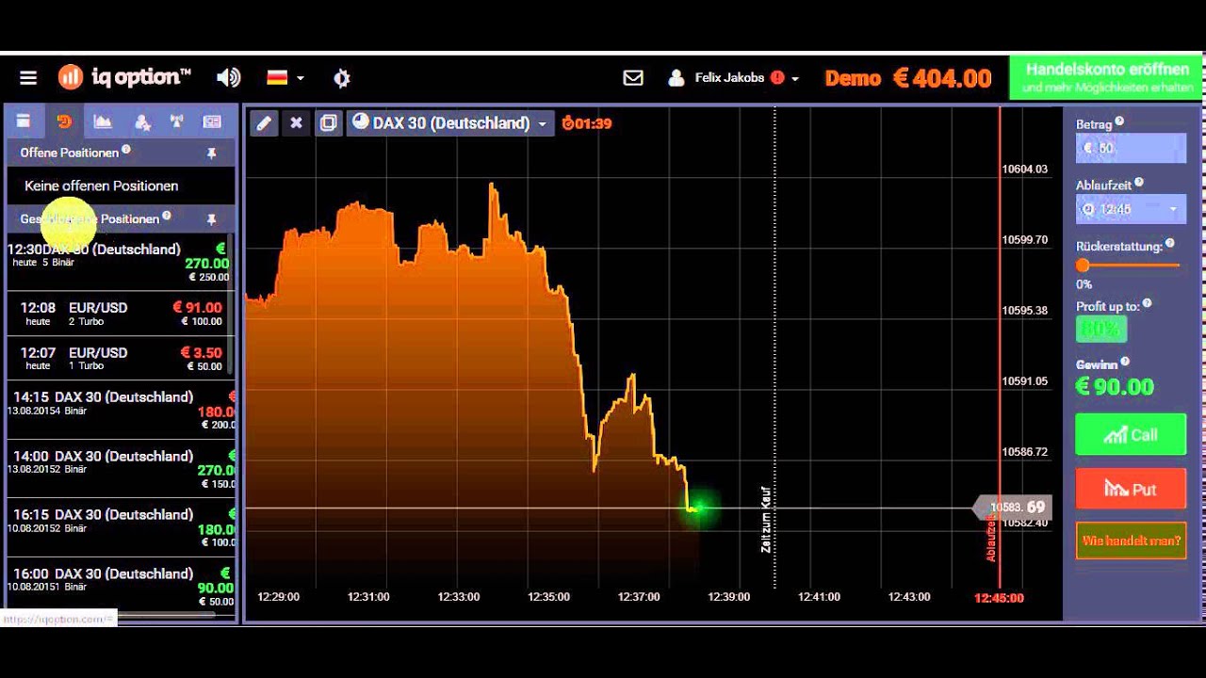Click help icon beside Betrag label
1206x678 pixels.
coord(1119,121)
